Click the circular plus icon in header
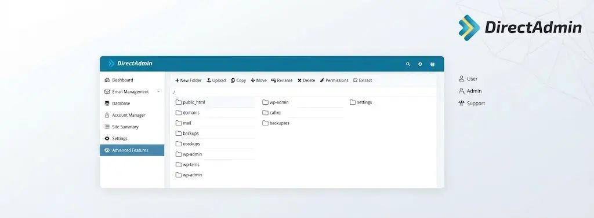The image size is (594, 218). [420, 64]
